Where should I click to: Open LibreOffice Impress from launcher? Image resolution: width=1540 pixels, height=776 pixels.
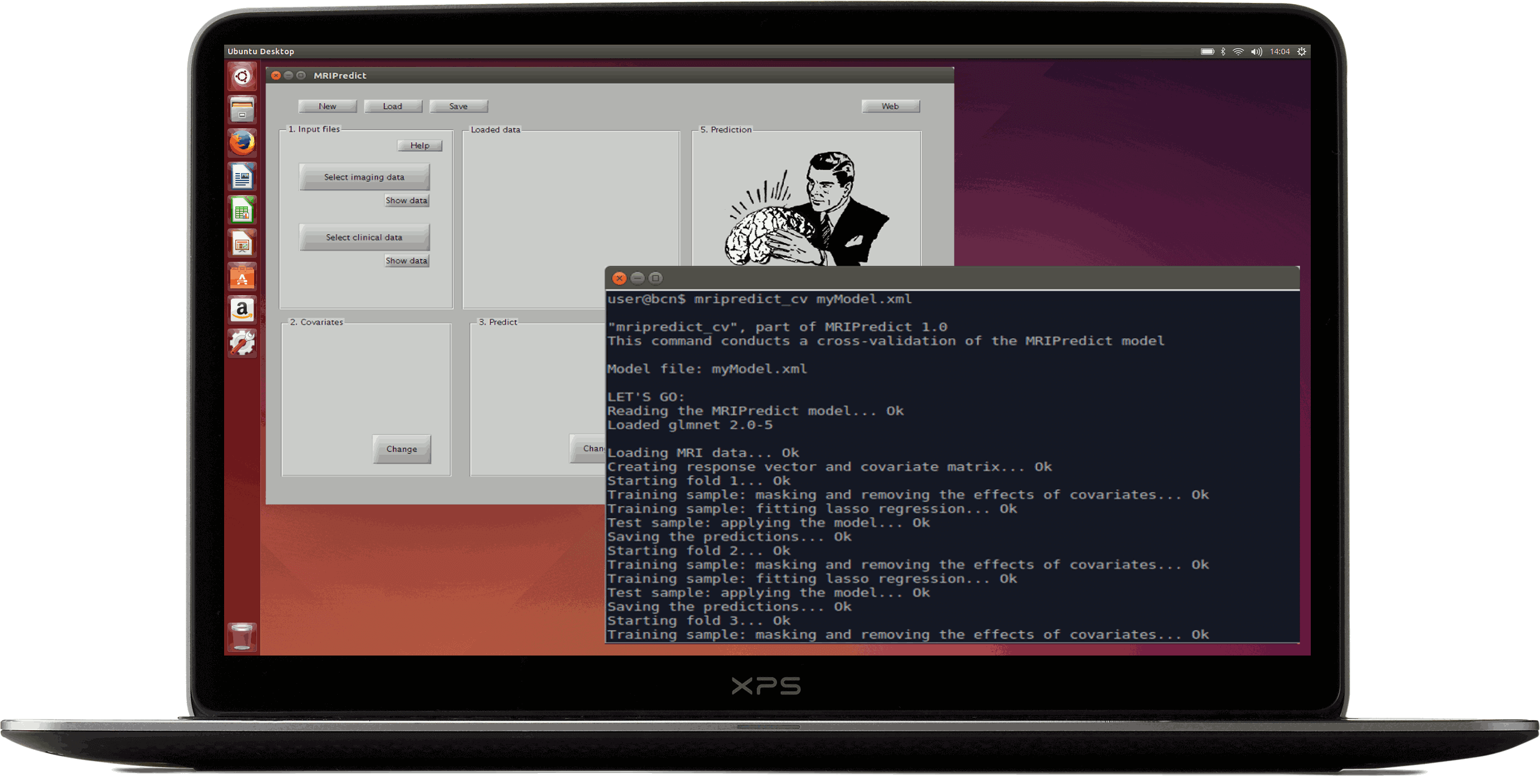tap(242, 244)
